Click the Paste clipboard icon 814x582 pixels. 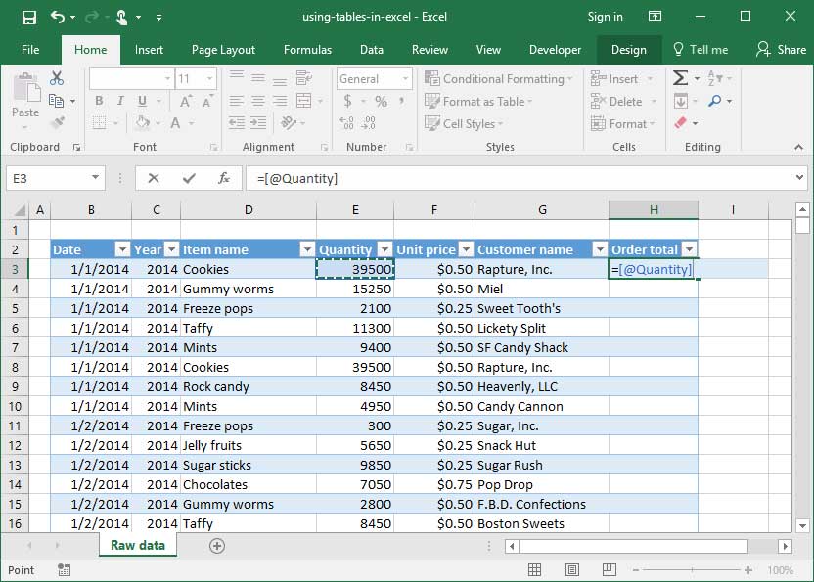(x=26, y=87)
